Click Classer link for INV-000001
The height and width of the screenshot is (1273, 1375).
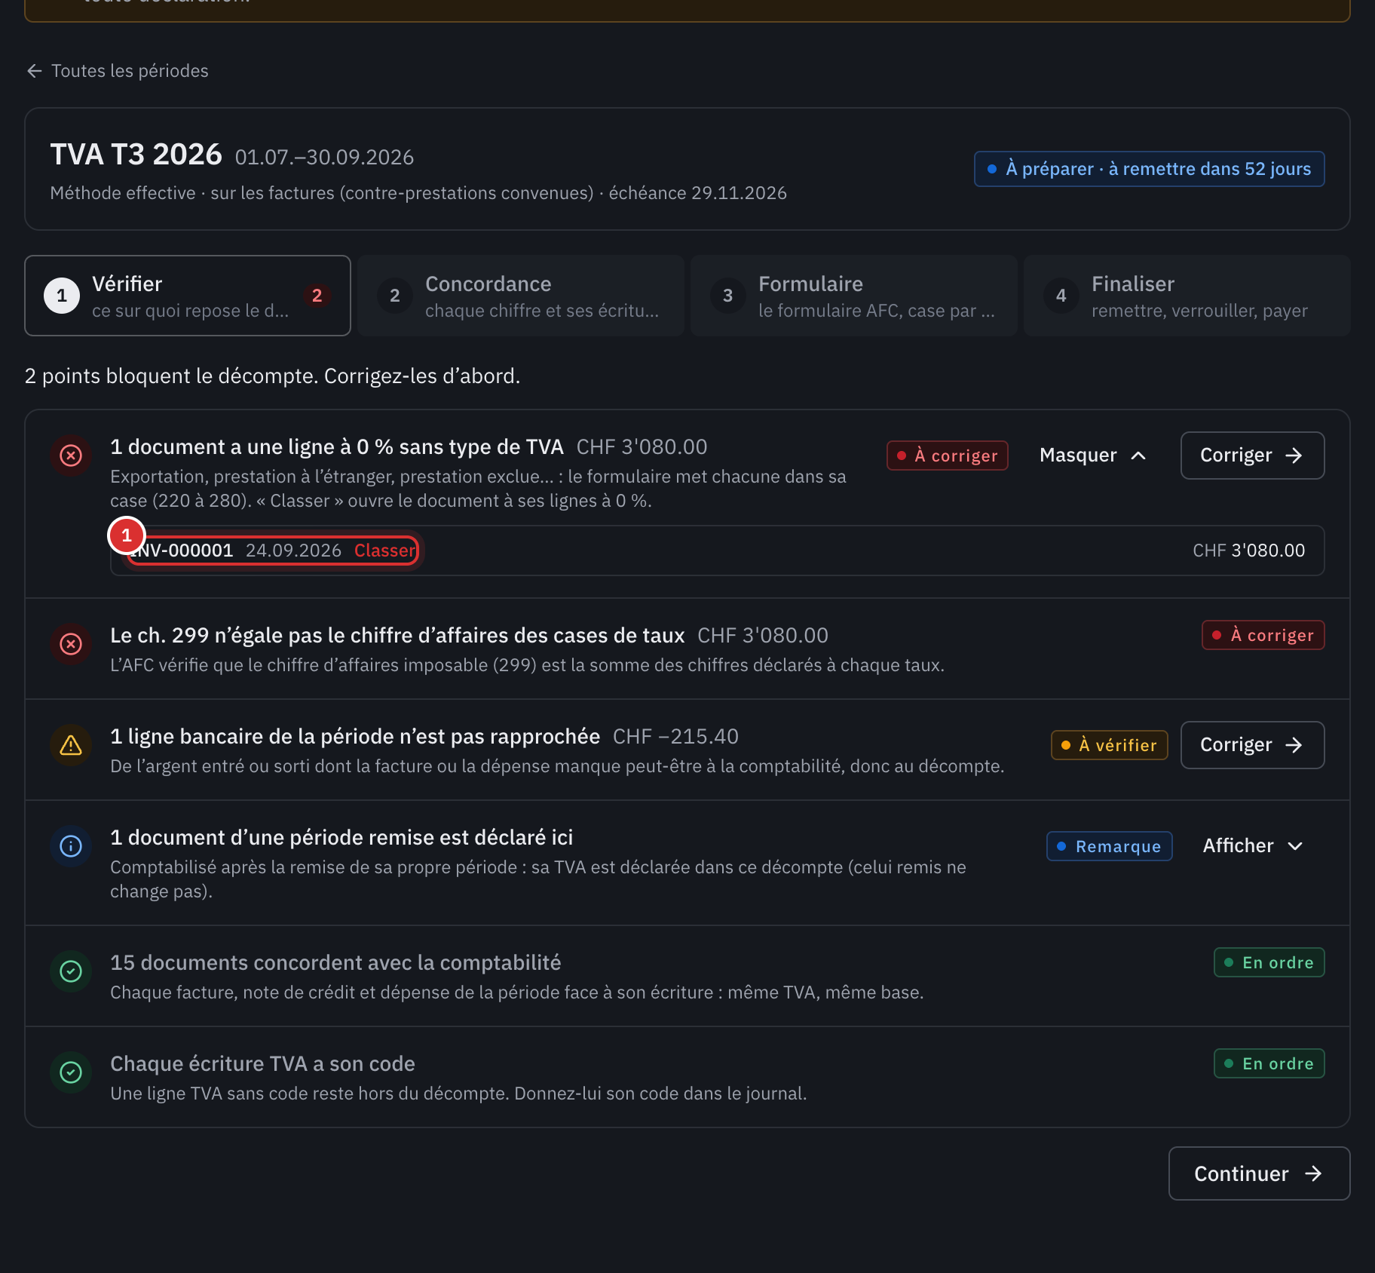(x=384, y=551)
